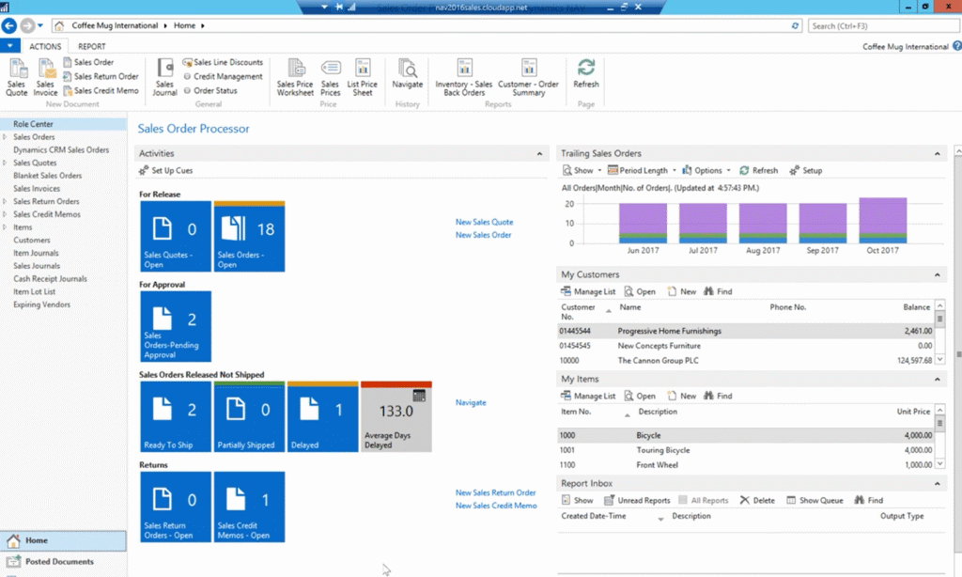Click Find in My Items toolbar

(x=718, y=396)
